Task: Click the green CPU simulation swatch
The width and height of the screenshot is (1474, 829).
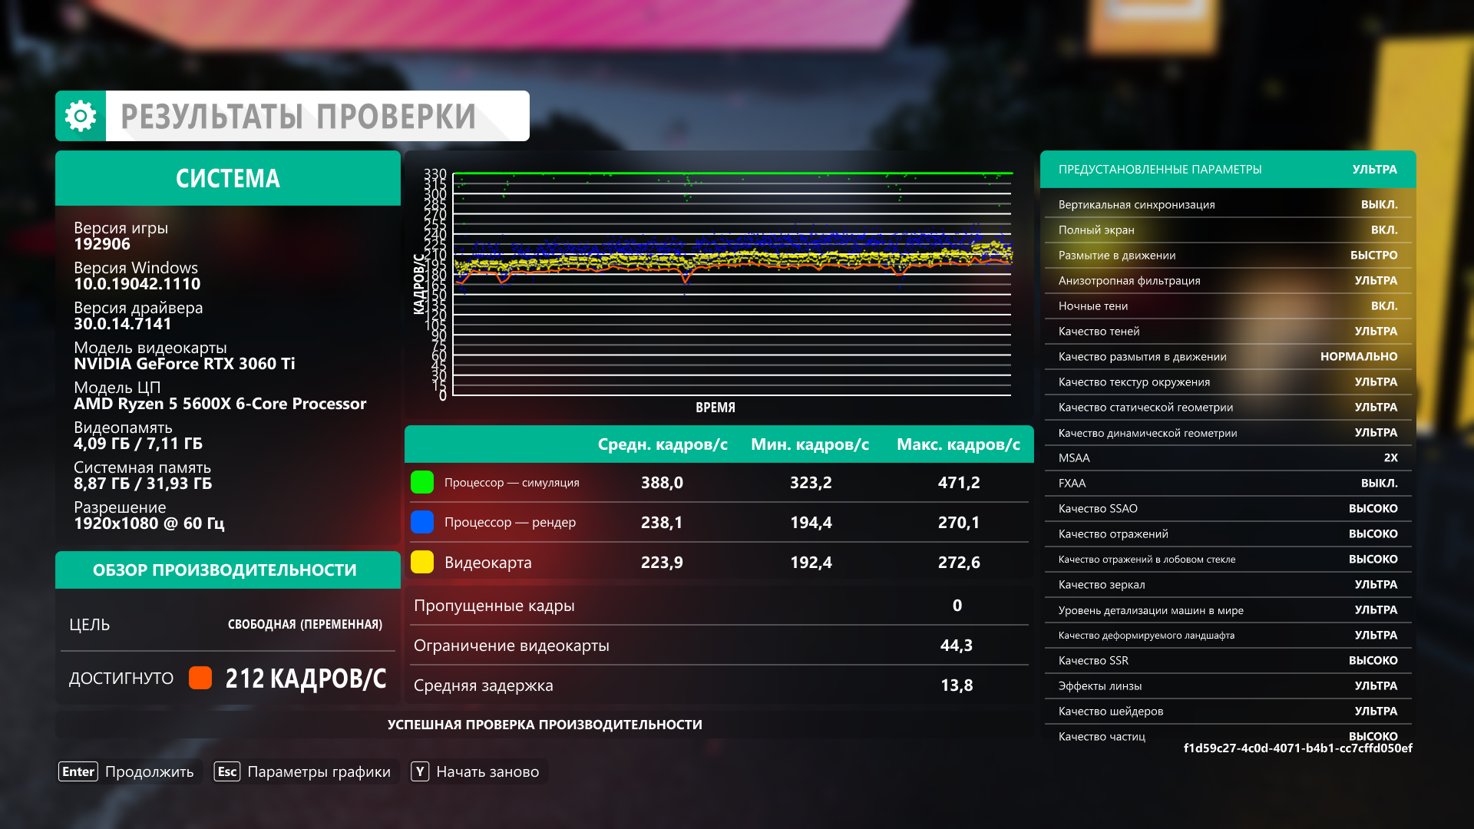Action: click(x=422, y=482)
